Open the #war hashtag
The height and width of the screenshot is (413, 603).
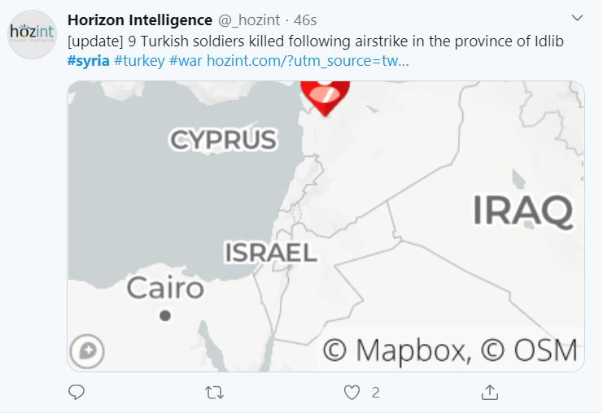point(186,61)
